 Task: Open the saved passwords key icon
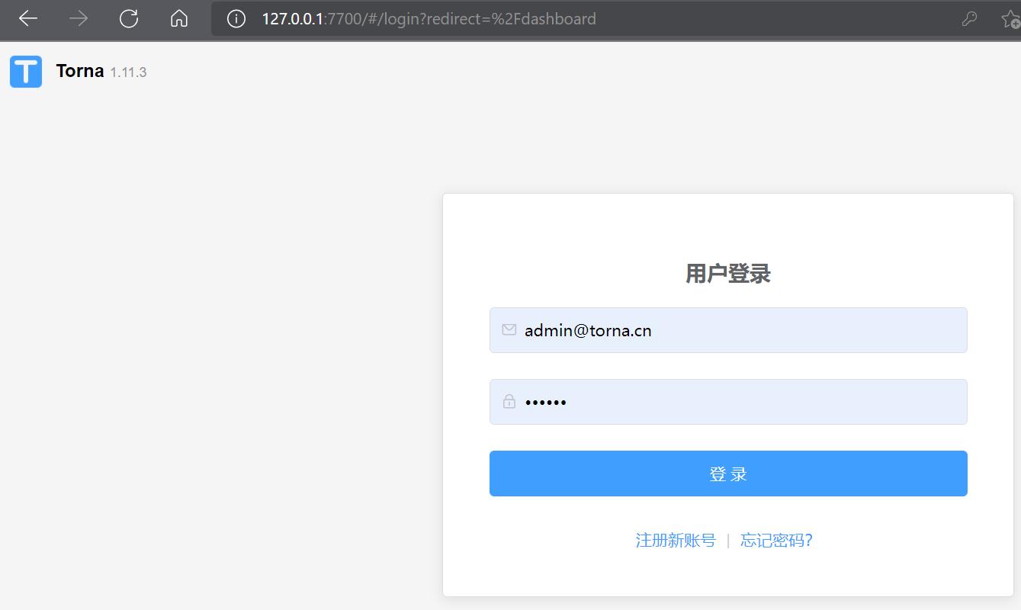pyautogui.click(x=969, y=18)
